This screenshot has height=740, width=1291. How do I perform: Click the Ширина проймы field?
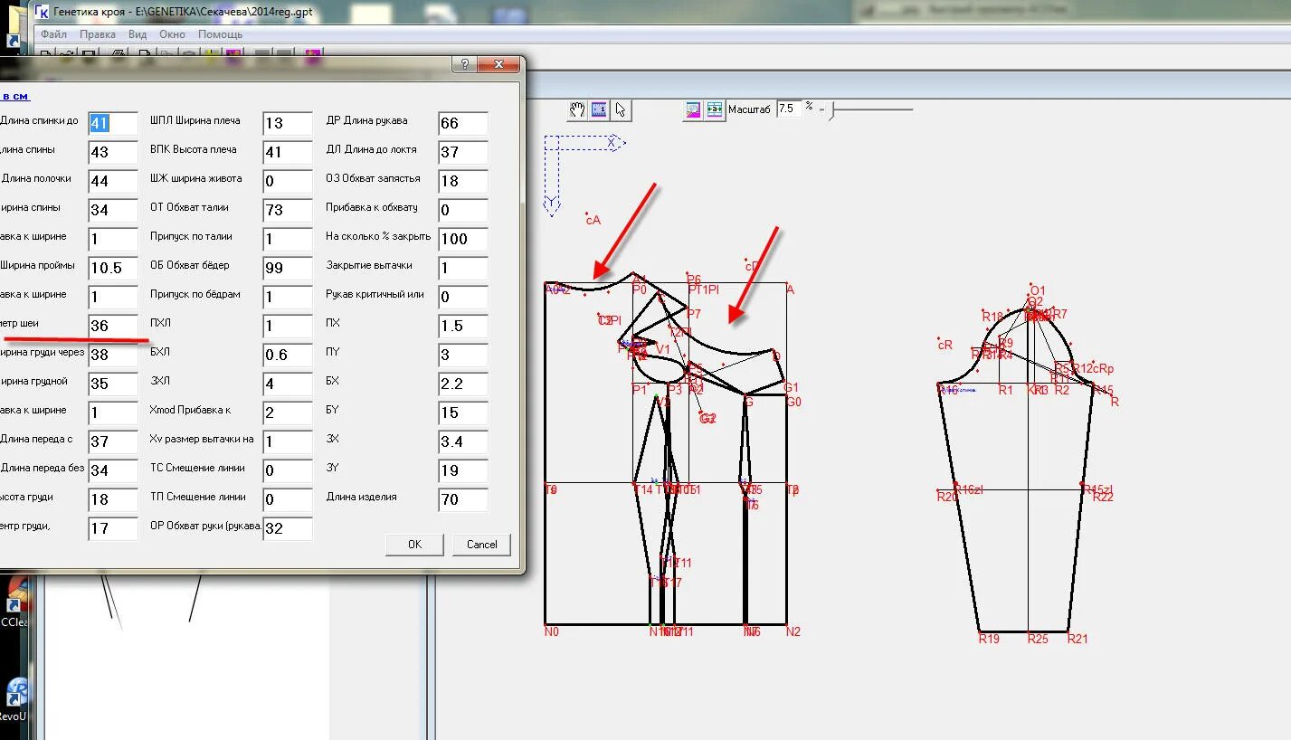tap(113, 268)
